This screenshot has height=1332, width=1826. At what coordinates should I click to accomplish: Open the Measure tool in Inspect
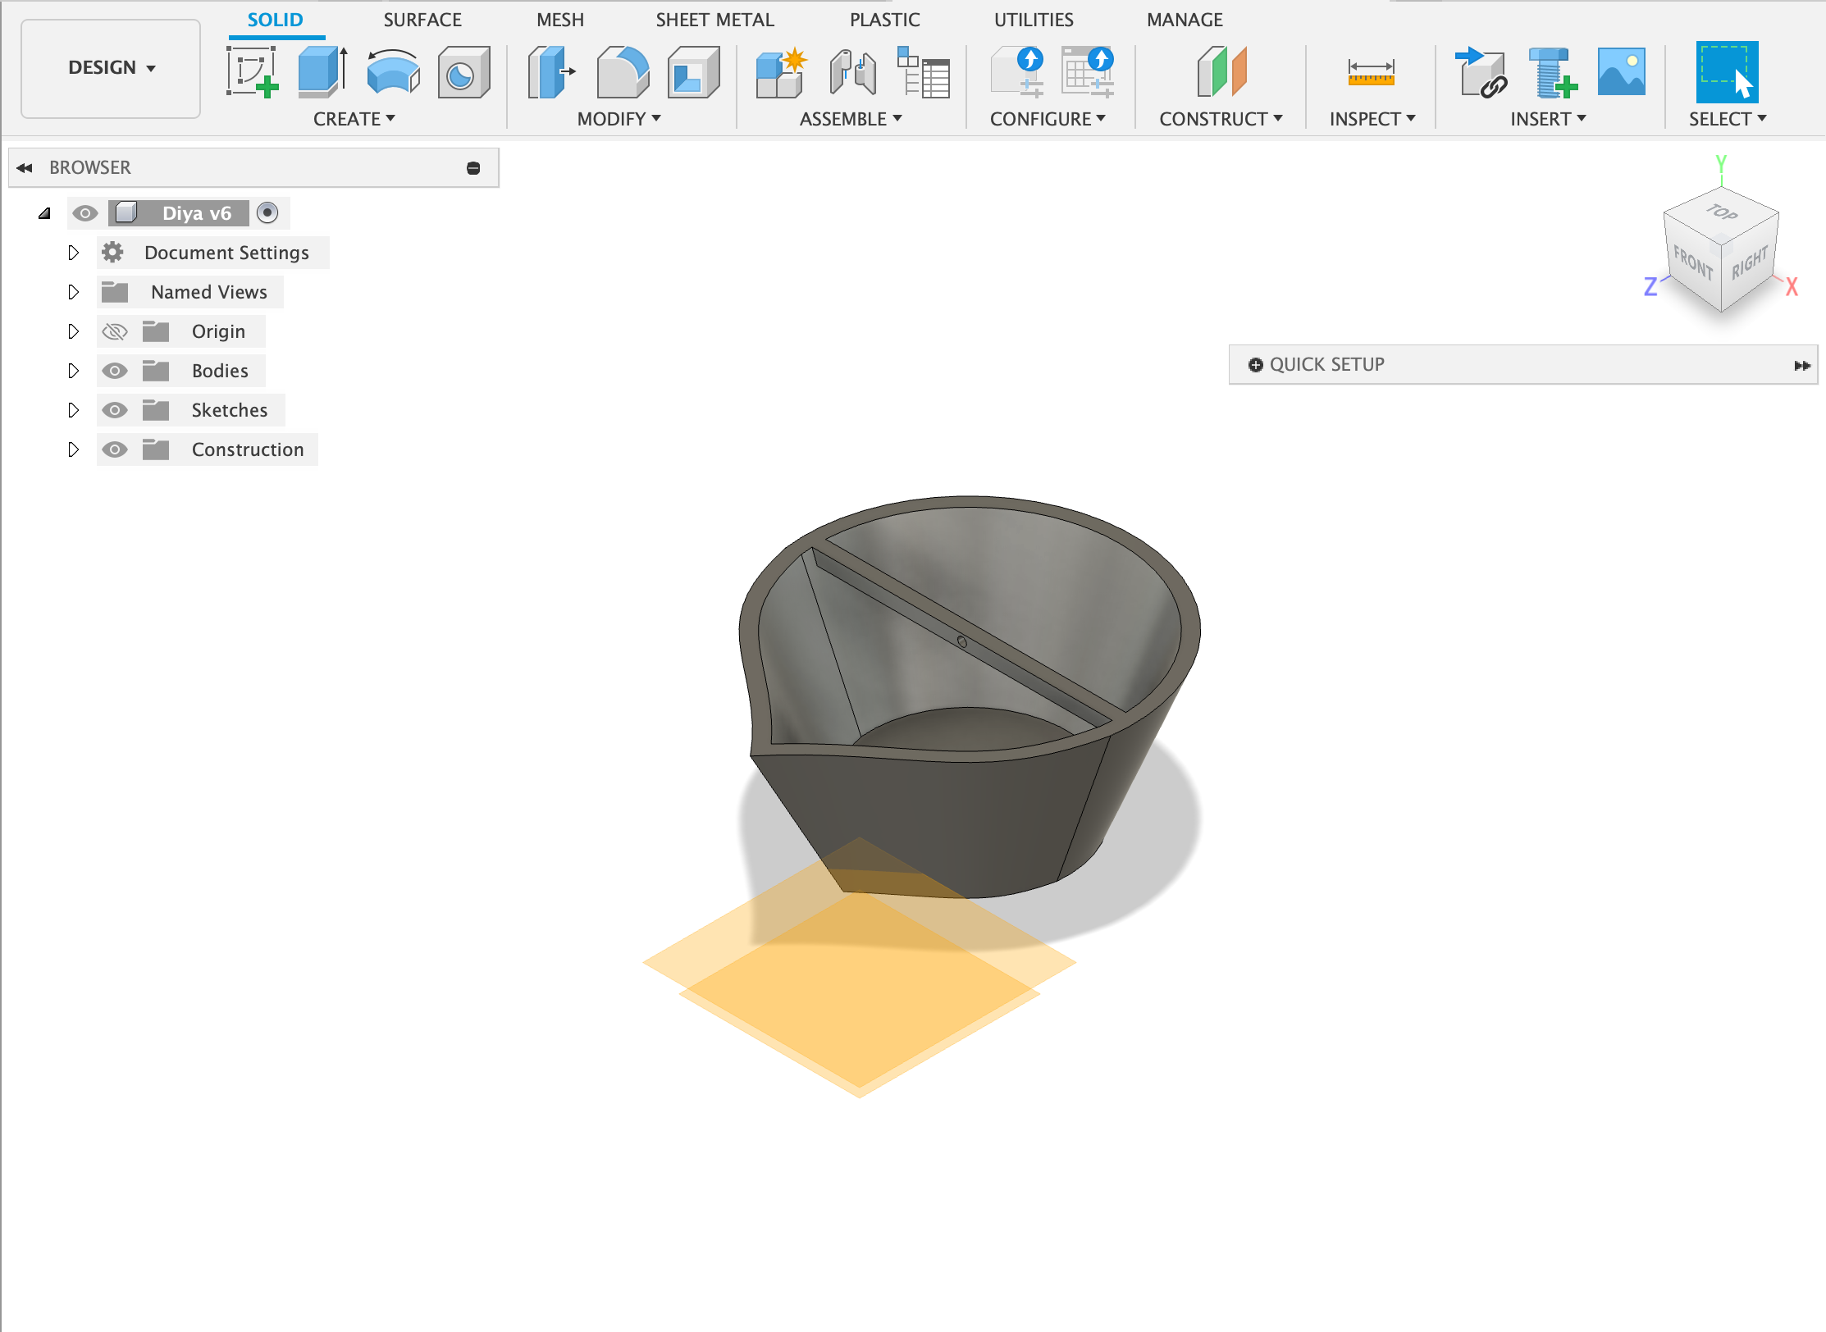click(x=1371, y=71)
